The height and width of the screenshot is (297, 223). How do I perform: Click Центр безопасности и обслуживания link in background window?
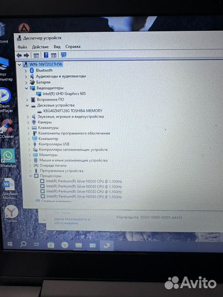tap(72, 221)
